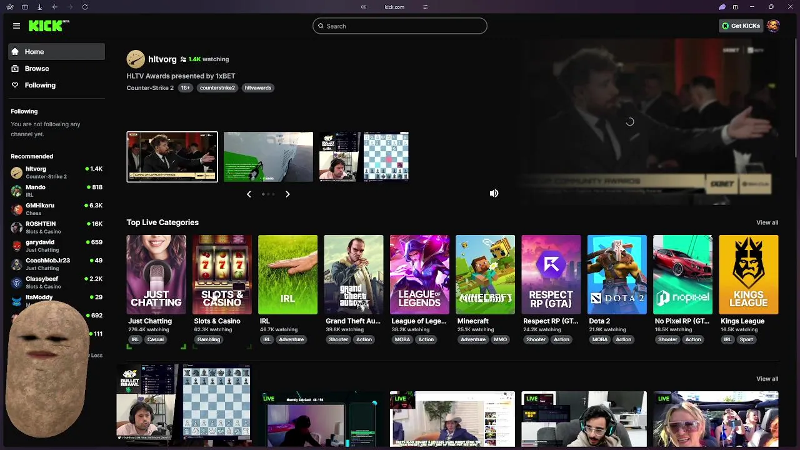800x450 pixels.
Task: Select the HLTV Awards carousel thumbnail
Action: tap(172, 157)
